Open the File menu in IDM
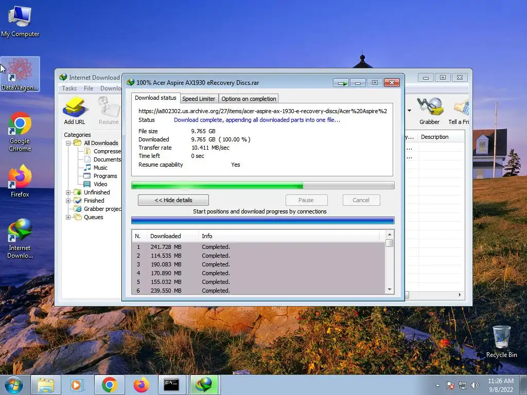Image resolution: width=527 pixels, height=395 pixels. [89, 88]
